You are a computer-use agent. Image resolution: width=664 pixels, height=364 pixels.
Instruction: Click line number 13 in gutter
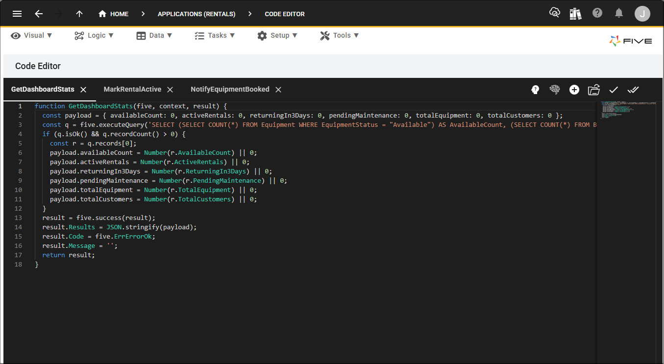19,218
